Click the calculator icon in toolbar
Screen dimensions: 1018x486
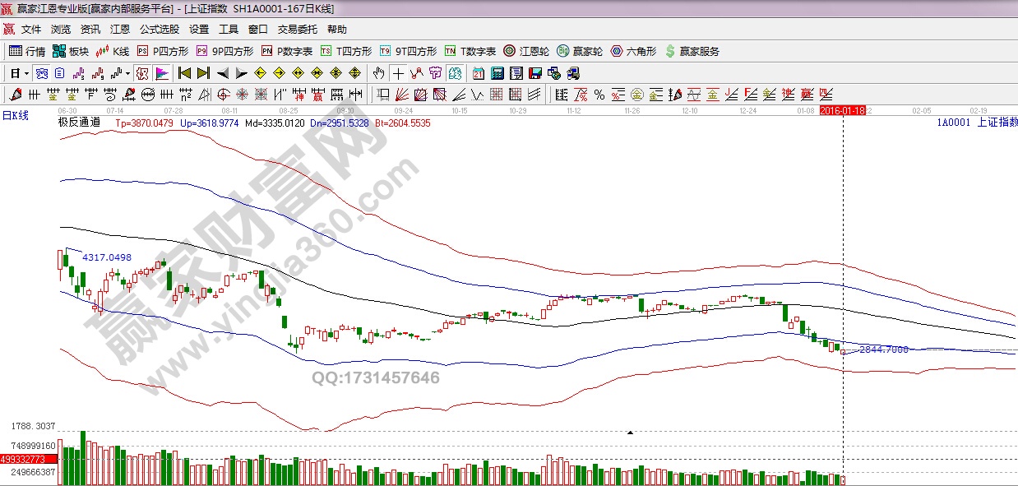click(x=497, y=73)
